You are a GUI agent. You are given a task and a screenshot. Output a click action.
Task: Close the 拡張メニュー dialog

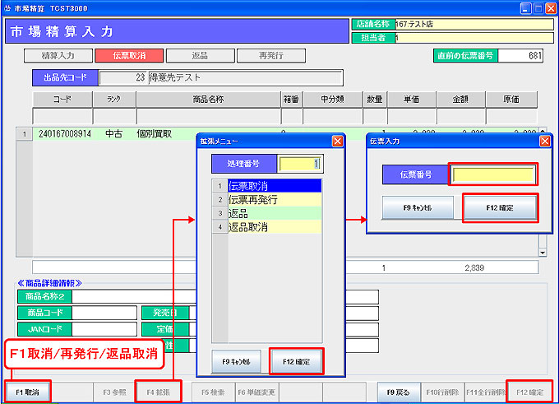click(337, 142)
